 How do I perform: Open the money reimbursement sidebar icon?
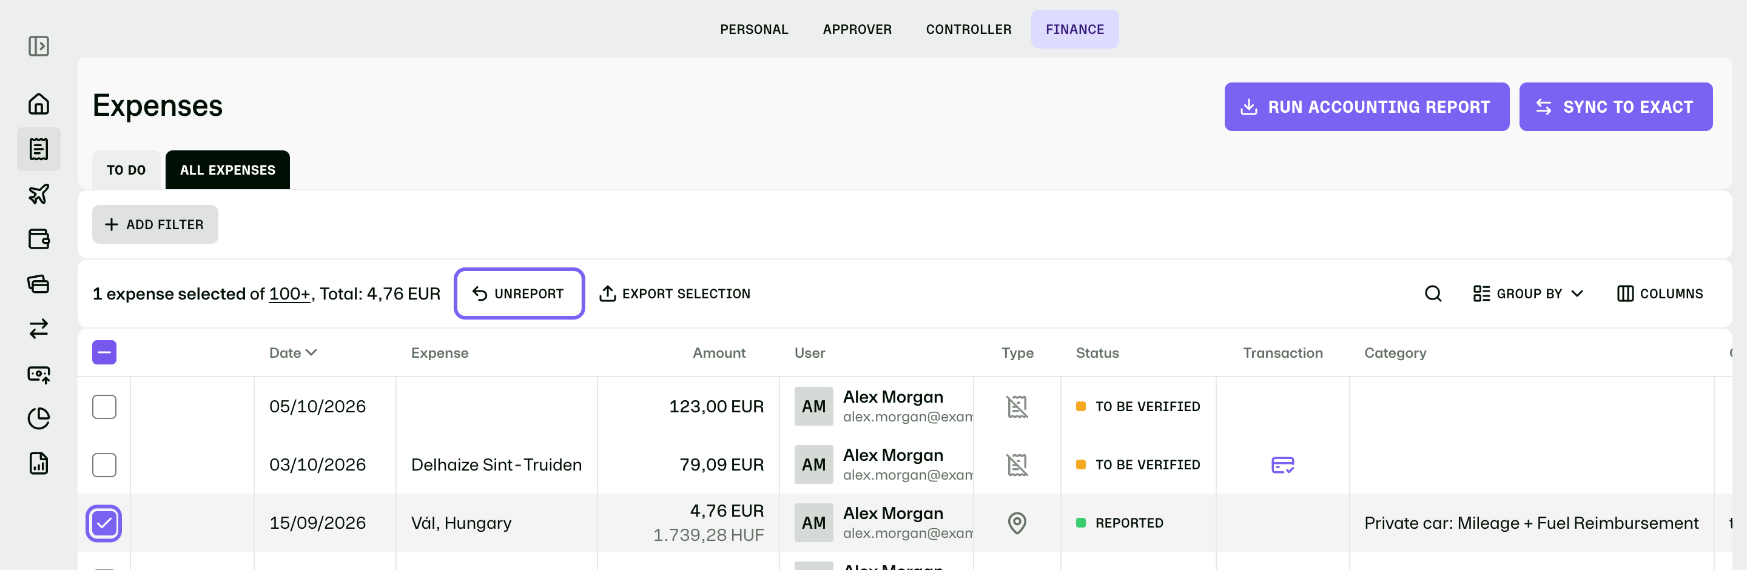coord(39,374)
